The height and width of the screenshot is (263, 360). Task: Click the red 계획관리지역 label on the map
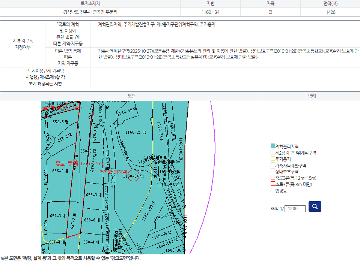[x=113, y=172]
